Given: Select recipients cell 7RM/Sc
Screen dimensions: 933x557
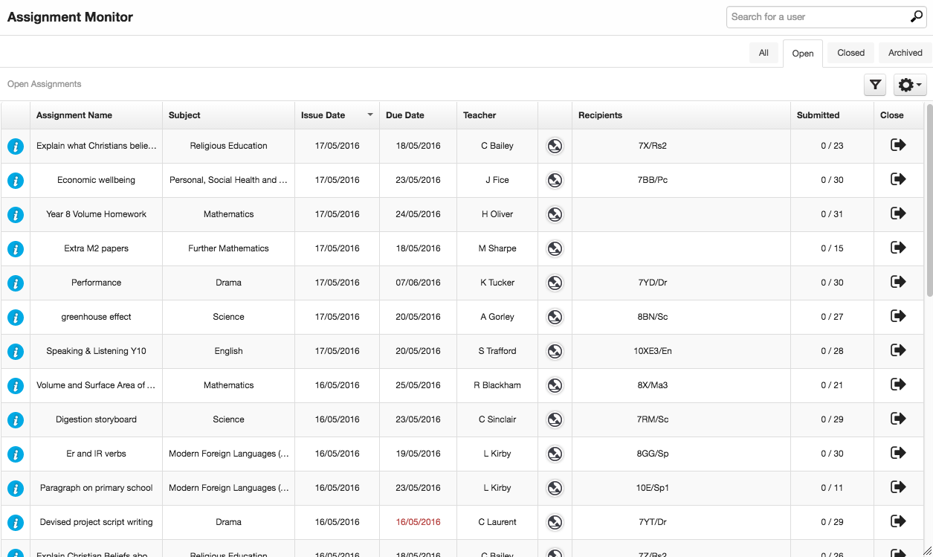Looking at the screenshot, I should [653, 419].
